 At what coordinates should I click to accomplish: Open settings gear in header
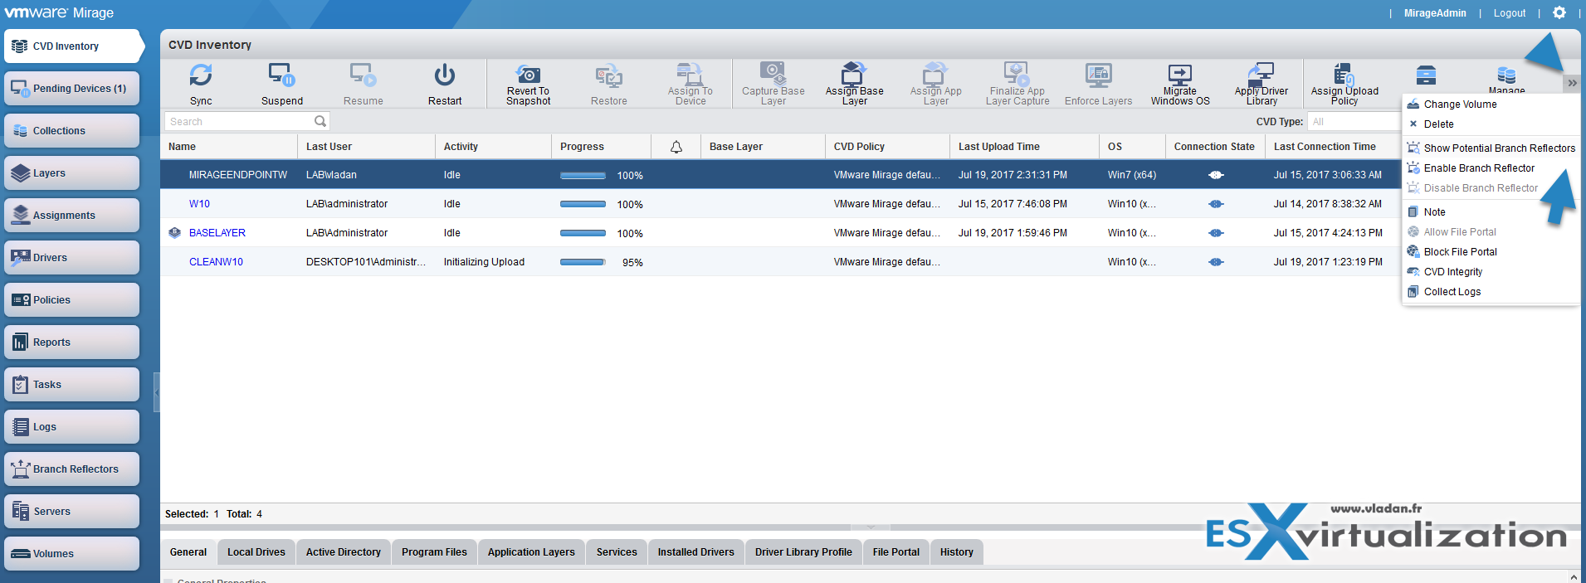tap(1559, 12)
